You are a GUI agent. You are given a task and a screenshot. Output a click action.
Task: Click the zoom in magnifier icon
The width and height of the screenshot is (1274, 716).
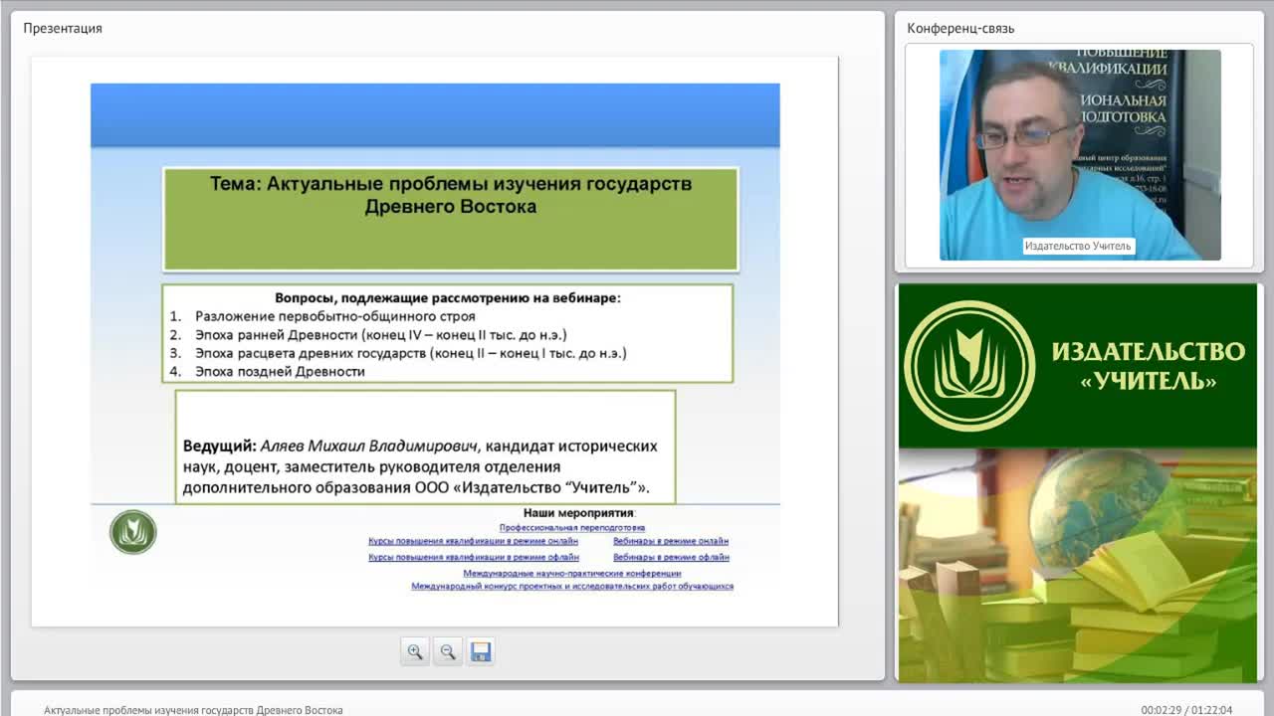point(415,652)
